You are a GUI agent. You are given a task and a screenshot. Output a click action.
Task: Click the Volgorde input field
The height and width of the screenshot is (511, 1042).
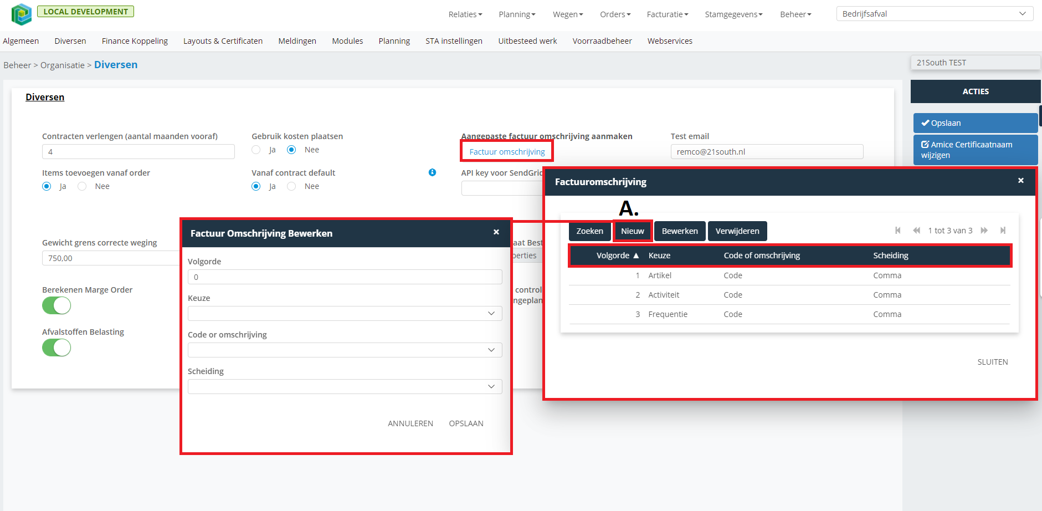point(345,277)
